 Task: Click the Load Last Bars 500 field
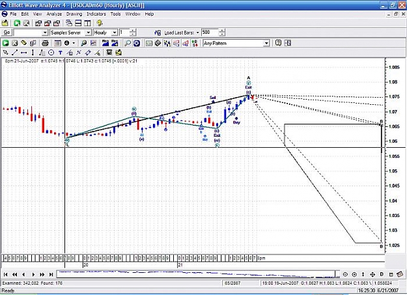(x=210, y=33)
